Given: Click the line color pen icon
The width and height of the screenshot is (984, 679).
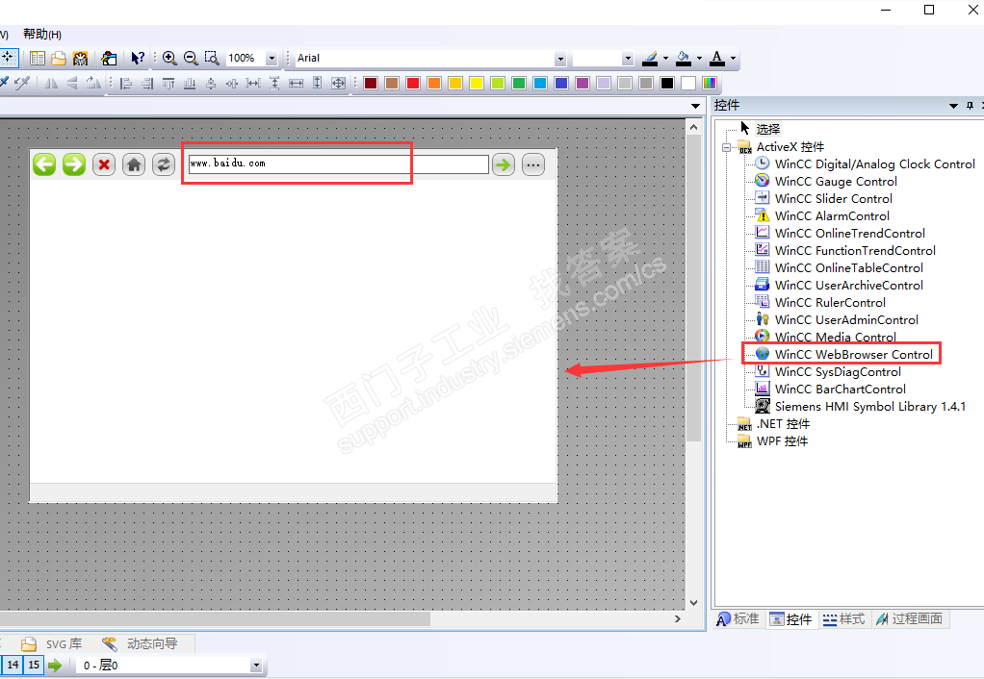Looking at the screenshot, I should (650, 59).
